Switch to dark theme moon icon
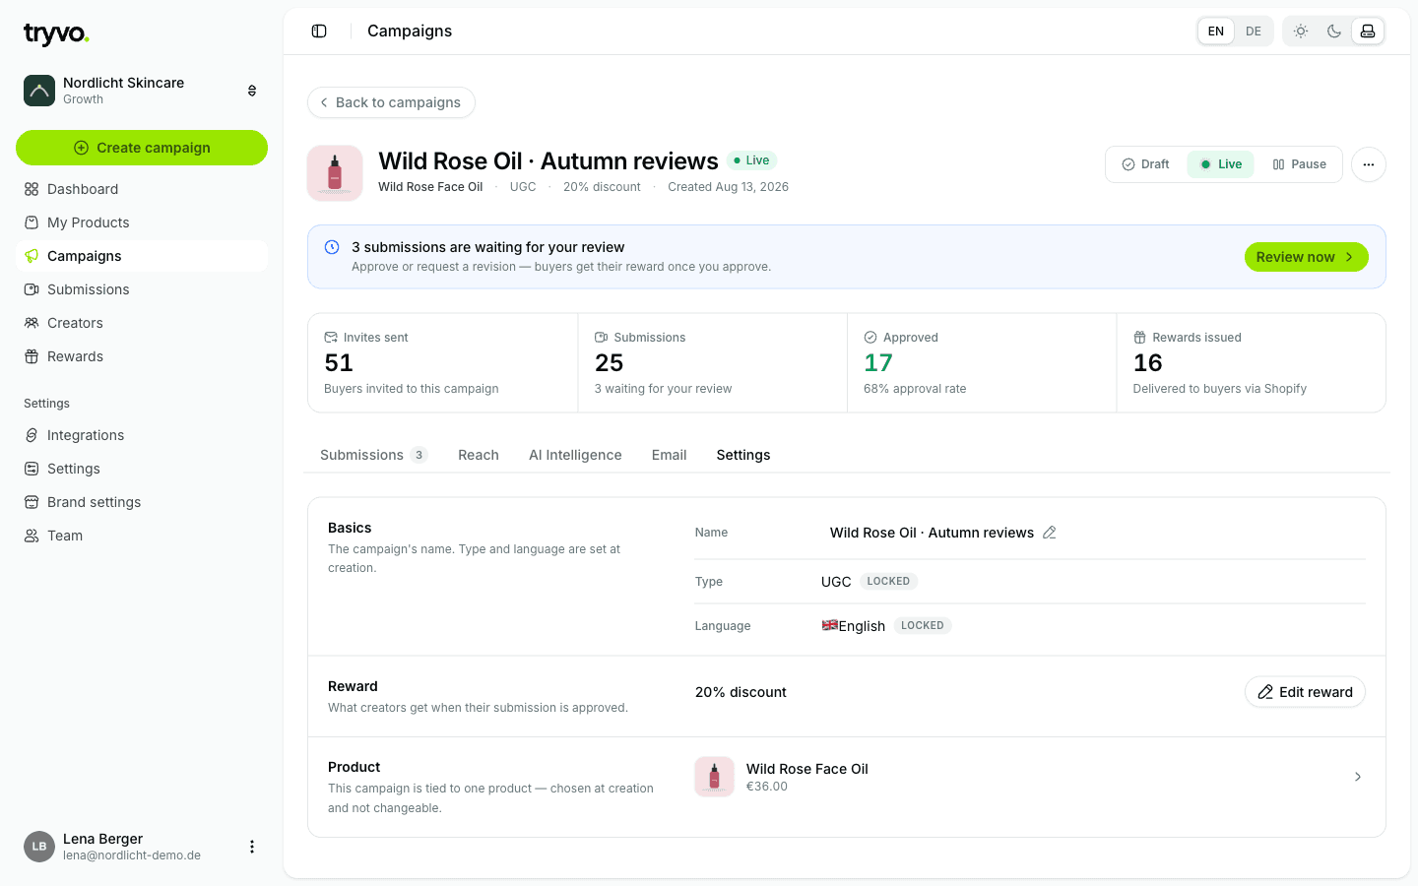This screenshot has height=886, width=1418. (x=1334, y=32)
